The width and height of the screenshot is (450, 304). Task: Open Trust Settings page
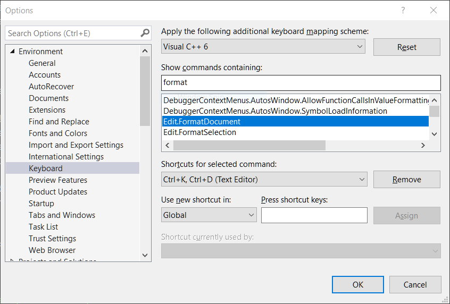(53, 239)
